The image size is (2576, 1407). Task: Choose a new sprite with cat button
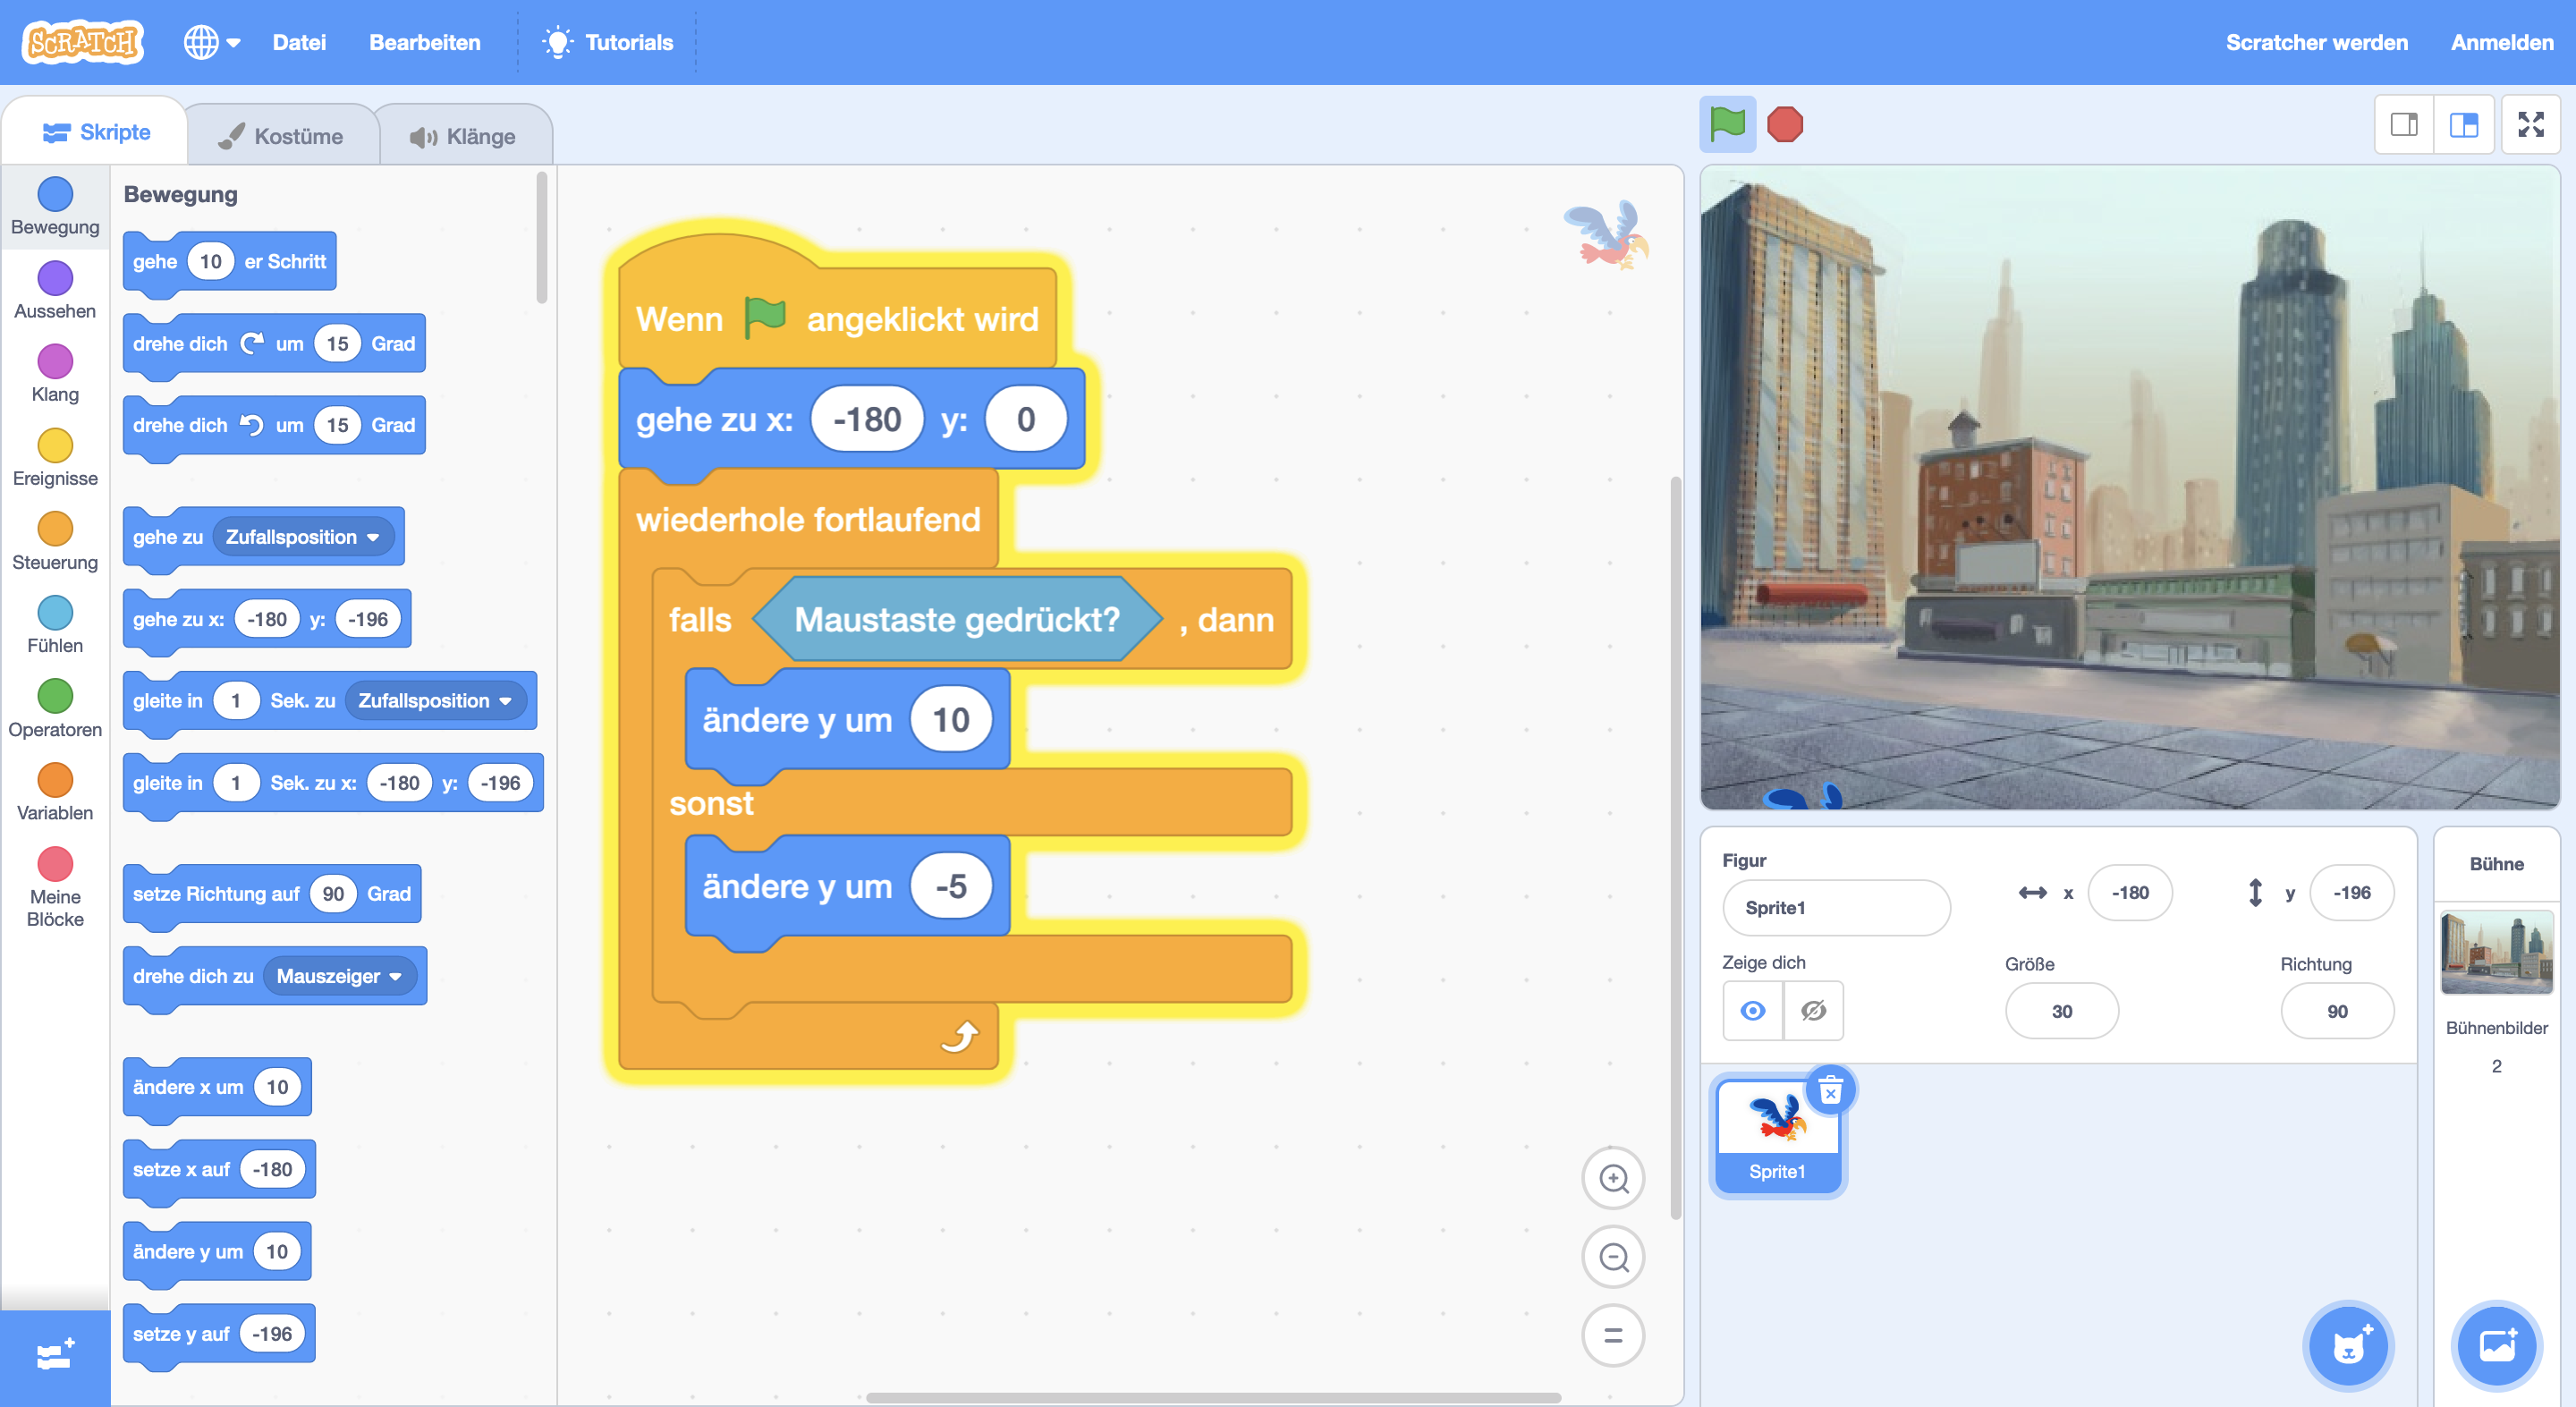[x=2348, y=1346]
